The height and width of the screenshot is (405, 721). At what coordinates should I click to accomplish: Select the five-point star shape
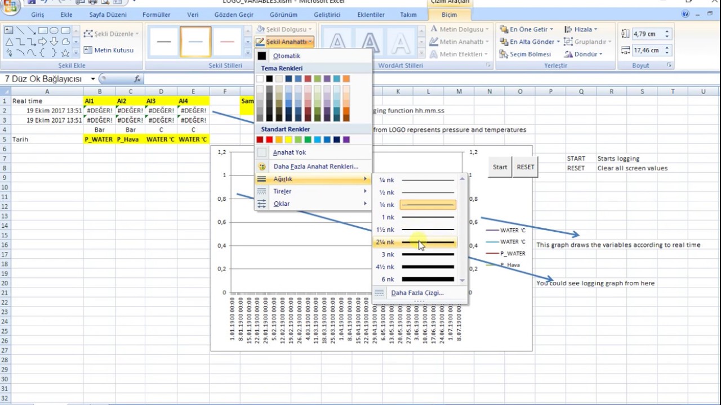coord(65,53)
